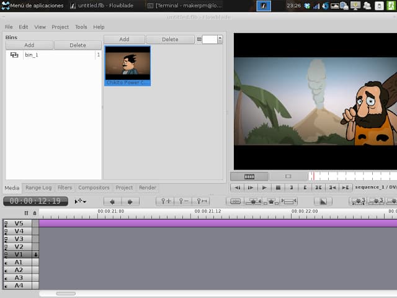
Task: Click the lock icon left of ruler
Action: click(35, 213)
